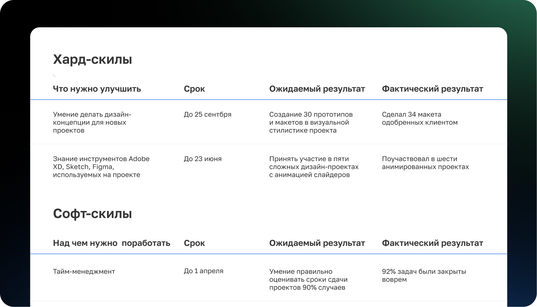Click "Срок" header in Хард-скилы table
537x307 pixels.
tap(194, 89)
